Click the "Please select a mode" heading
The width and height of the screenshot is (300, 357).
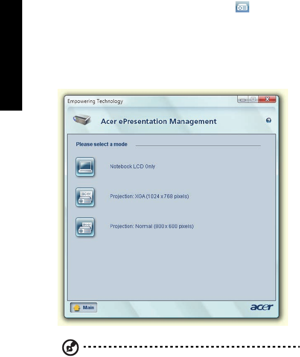pyautogui.click(x=102, y=144)
